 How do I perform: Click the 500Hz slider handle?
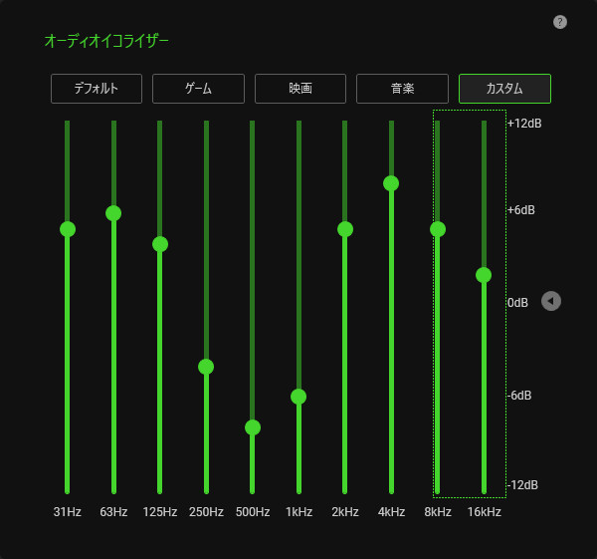[x=253, y=427]
